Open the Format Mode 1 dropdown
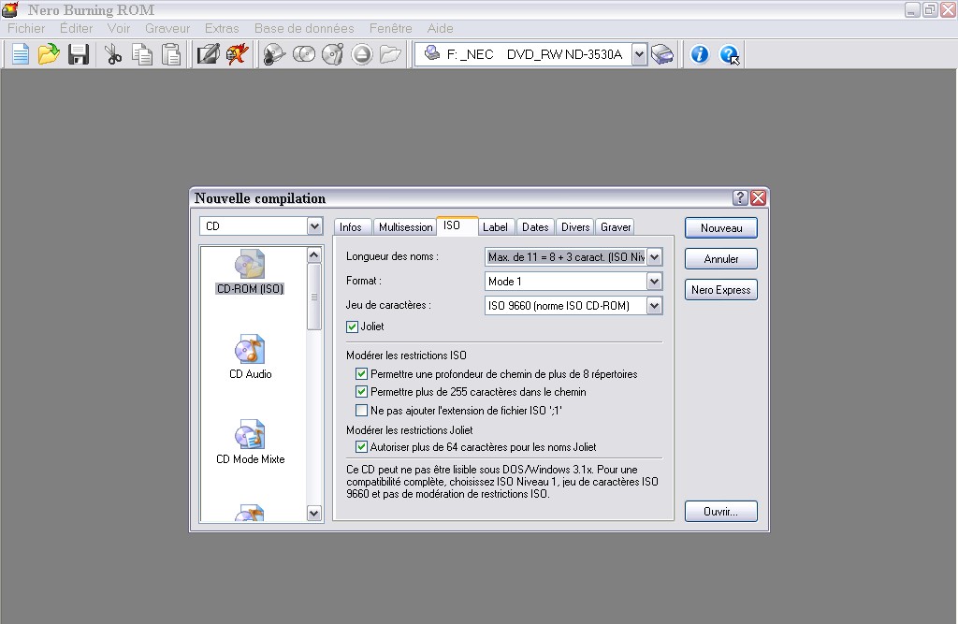 point(654,282)
